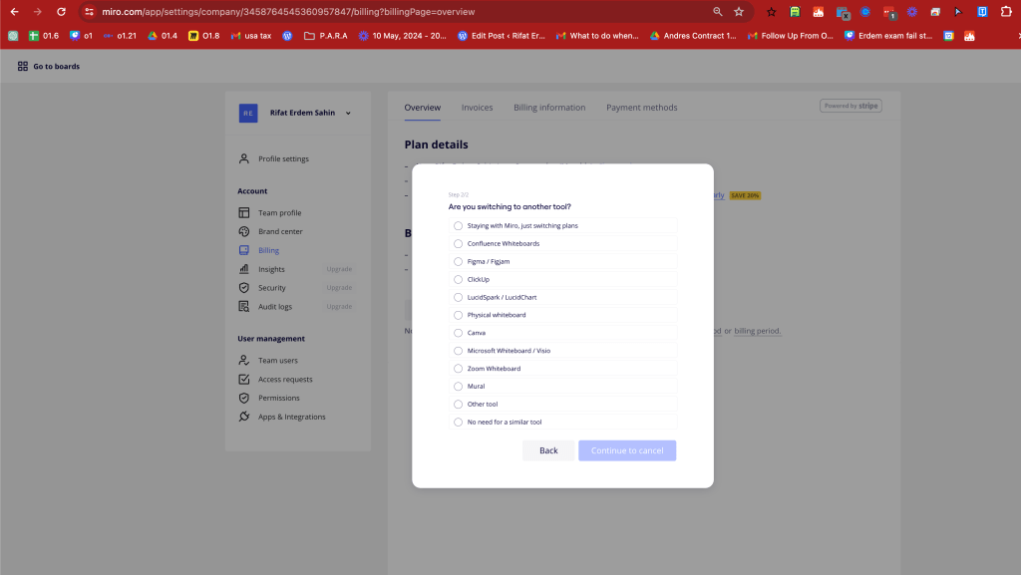The image size is (1021, 575).
Task: Open the 'What to do when...' bookmark
Action: tap(598, 36)
